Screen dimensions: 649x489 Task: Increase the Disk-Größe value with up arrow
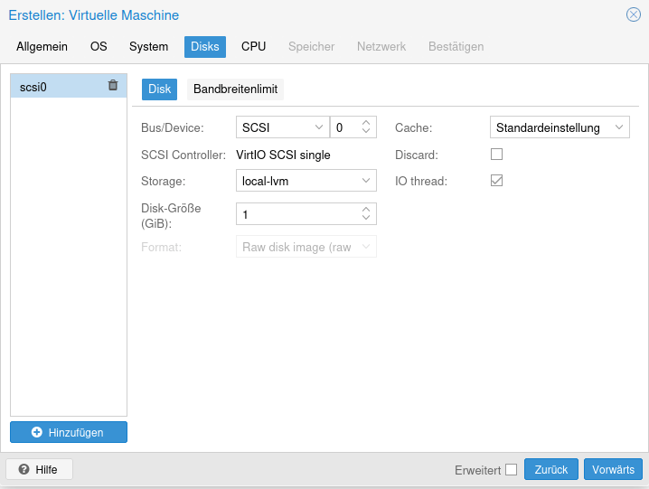(x=366, y=209)
